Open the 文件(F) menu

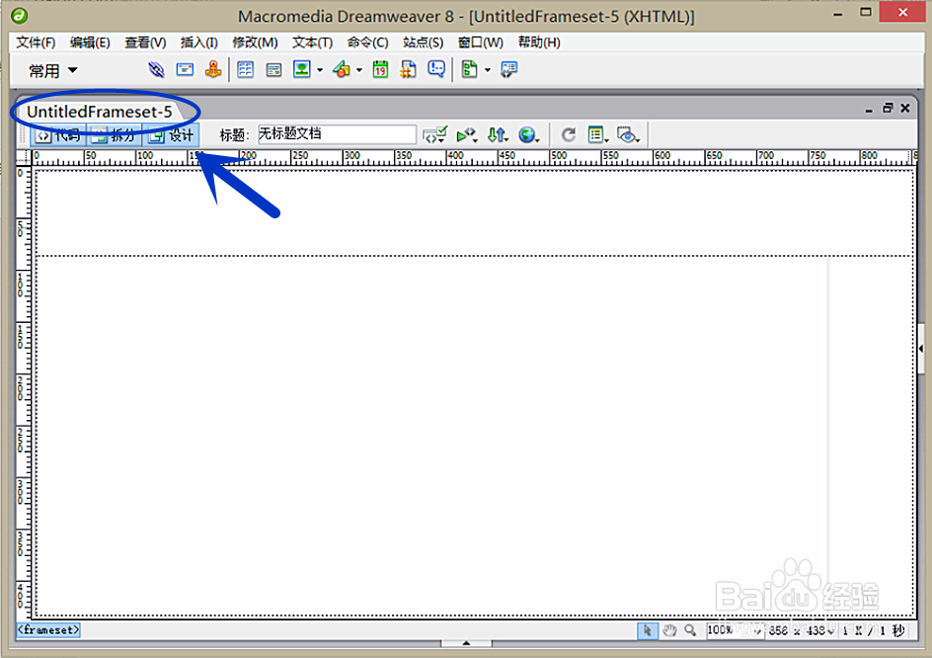click(36, 42)
